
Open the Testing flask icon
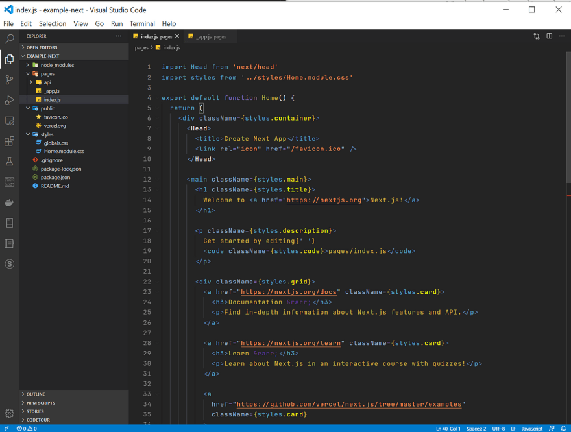click(10, 162)
